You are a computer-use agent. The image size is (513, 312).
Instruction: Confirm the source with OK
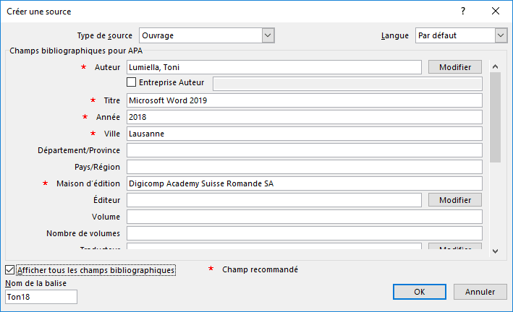[x=420, y=292]
